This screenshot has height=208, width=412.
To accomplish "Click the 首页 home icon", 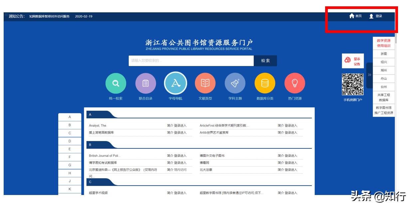I will pos(352,15).
